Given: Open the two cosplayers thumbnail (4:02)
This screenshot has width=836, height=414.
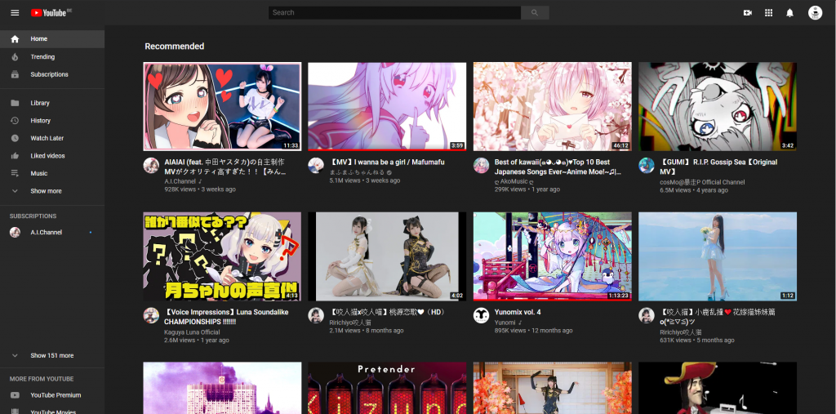Looking at the screenshot, I should 387,256.
